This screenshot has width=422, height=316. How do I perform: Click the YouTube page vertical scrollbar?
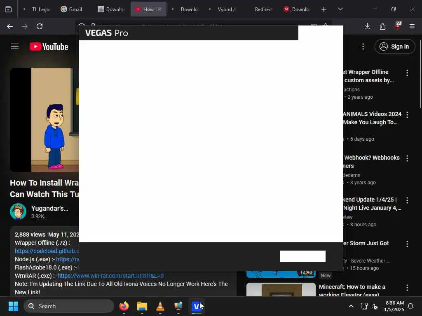point(420,74)
